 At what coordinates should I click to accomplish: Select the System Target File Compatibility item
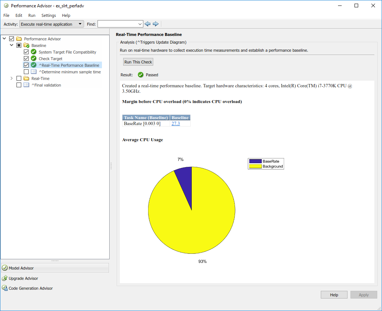coord(67,52)
